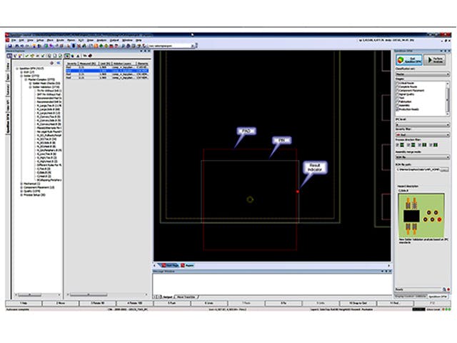
Task: Click the 1 Help function key button
Action: tap(24, 303)
